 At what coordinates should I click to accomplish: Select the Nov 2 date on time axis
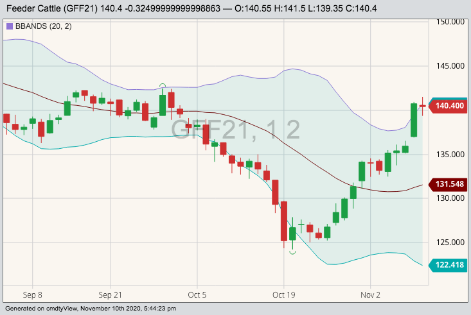(370, 295)
